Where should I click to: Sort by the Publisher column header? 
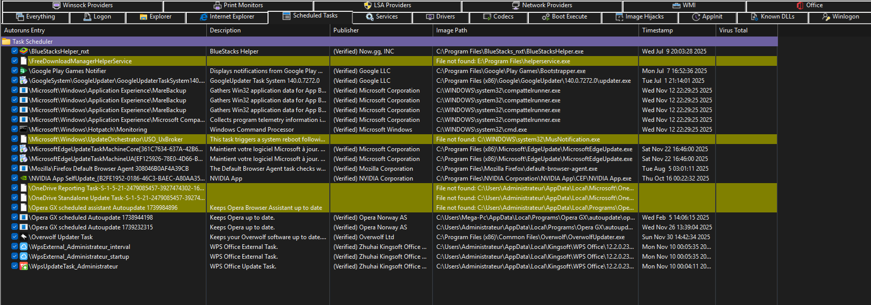coord(346,30)
